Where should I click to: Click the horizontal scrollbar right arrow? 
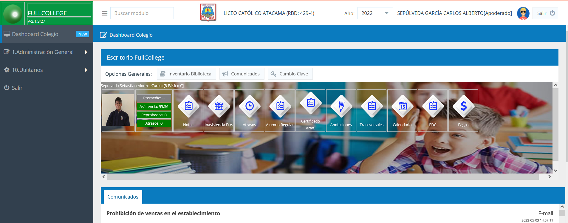[x=549, y=177]
